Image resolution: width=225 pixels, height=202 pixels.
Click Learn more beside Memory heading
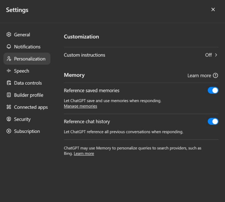point(199,76)
